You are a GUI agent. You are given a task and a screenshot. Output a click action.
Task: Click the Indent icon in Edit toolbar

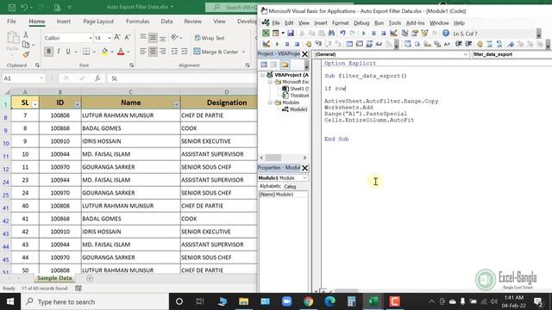coord(458,44)
